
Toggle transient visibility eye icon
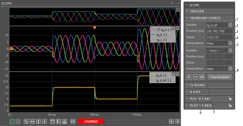coord(202,77)
